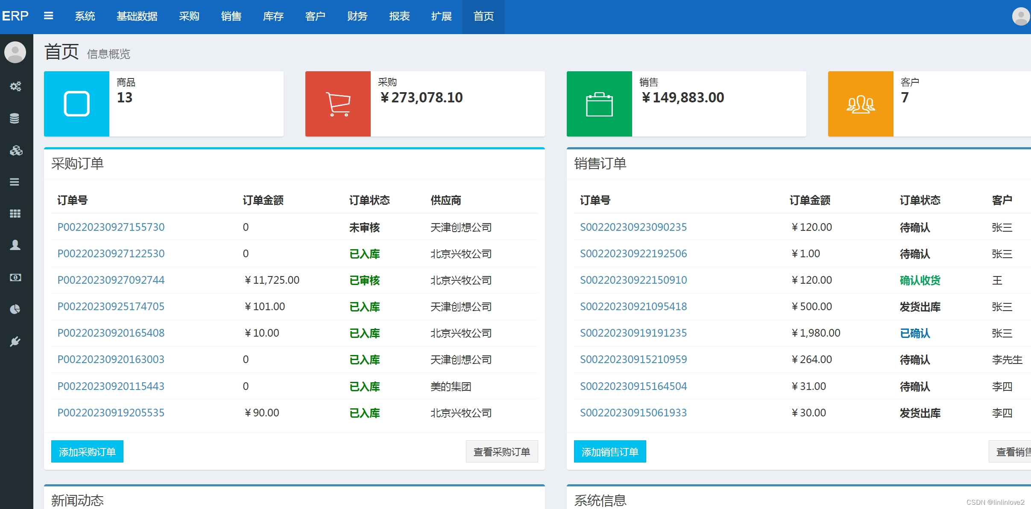Open sales order S00220230923090235
The width and height of the screenshot is (1031, 509).
[633, 227]
